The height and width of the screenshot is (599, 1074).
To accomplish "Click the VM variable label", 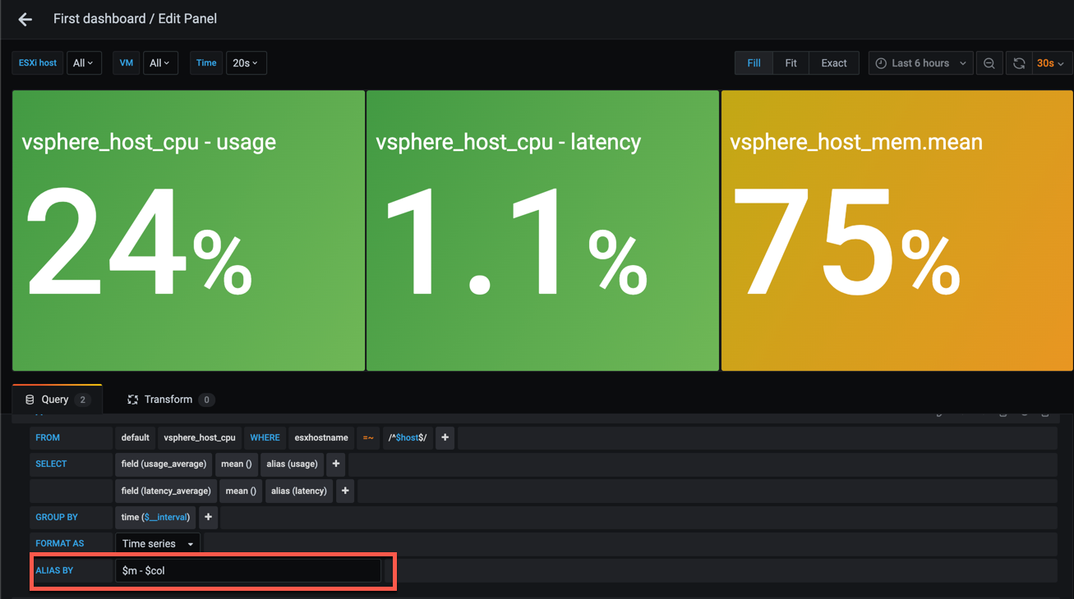I will 126,63.
